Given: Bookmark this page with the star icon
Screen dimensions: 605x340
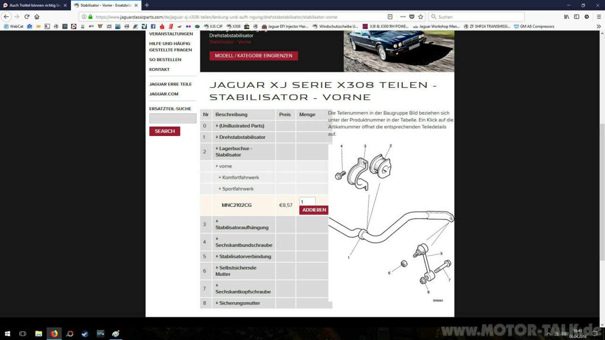Looking at the screenshot, I should click(420, 17).
